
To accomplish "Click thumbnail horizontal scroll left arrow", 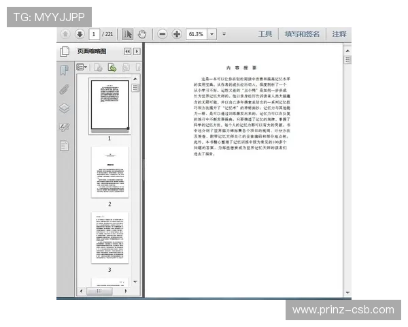I will tap(81, 291).
